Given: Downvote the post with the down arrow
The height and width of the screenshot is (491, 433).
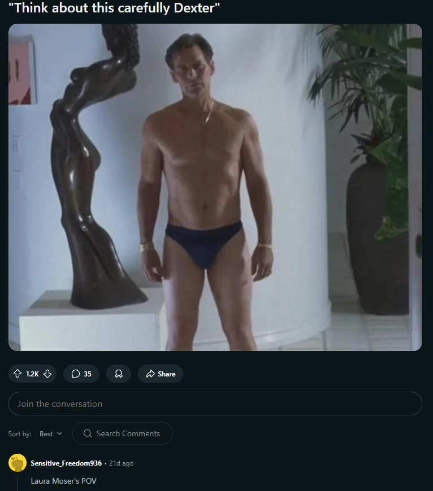Looking at the screenshot, I should 47,374.
